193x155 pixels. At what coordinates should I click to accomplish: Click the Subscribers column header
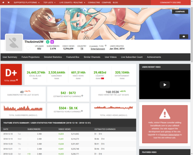34,129
